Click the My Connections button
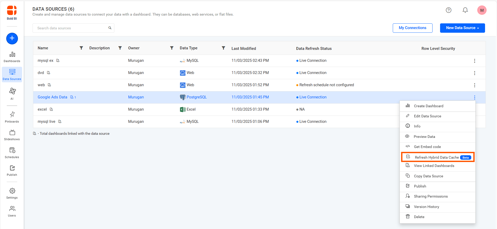The image size is (497, 229). [x=413, y=28]
